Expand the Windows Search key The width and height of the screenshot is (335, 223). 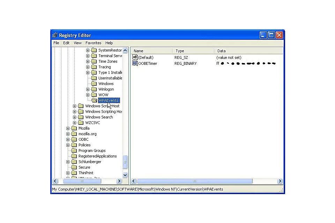point(74,117)
